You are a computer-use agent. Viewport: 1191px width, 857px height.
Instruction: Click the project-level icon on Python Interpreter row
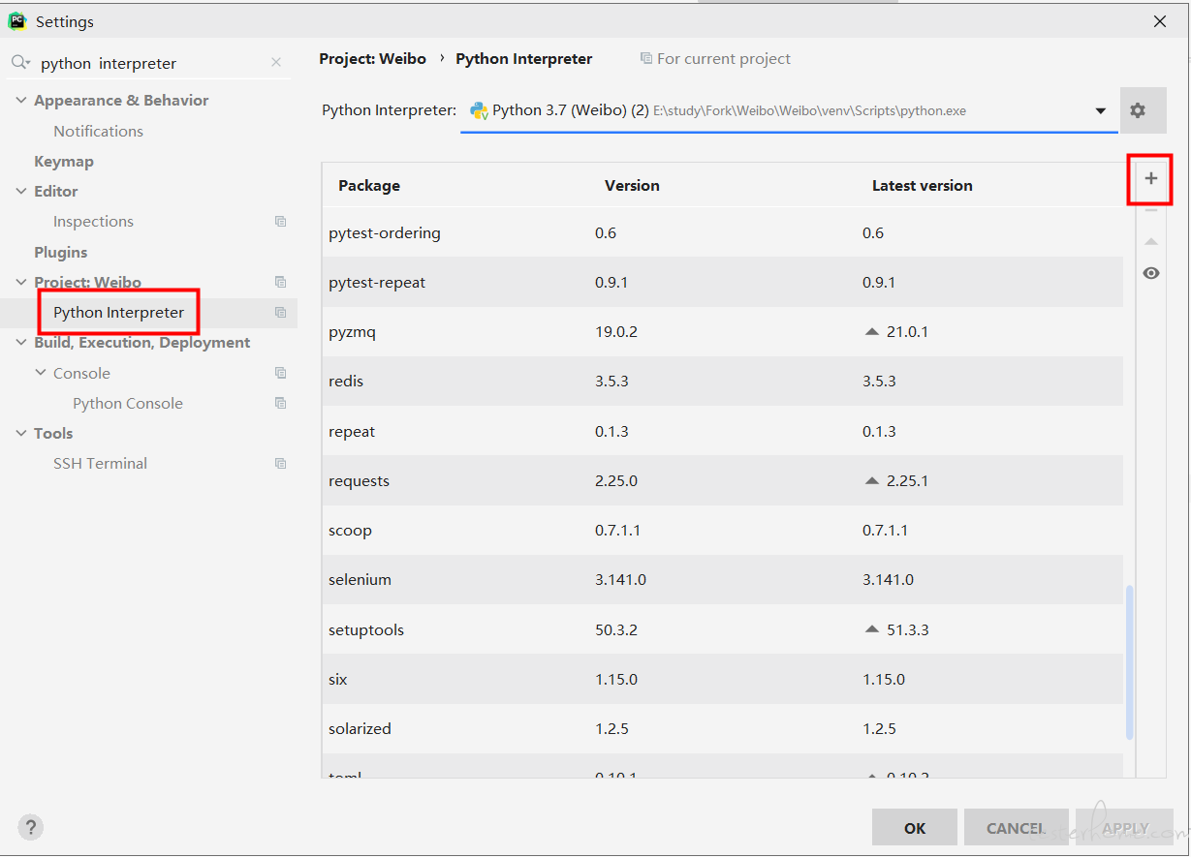(x=280, y=313)
